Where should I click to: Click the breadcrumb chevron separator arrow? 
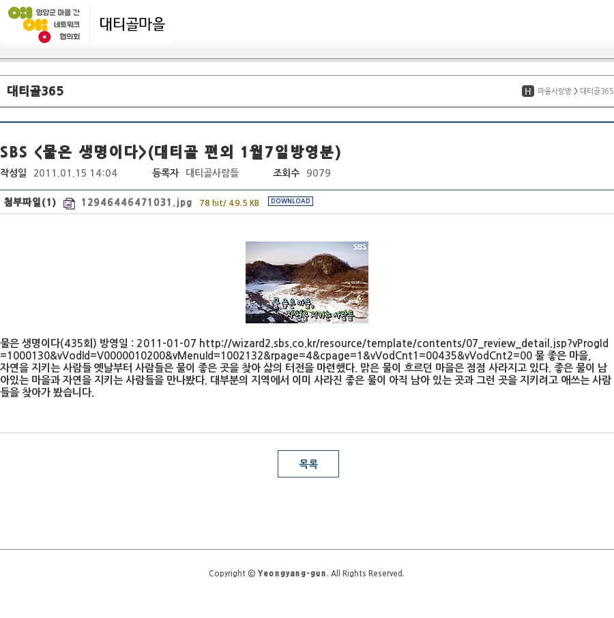tap(576, 91)
